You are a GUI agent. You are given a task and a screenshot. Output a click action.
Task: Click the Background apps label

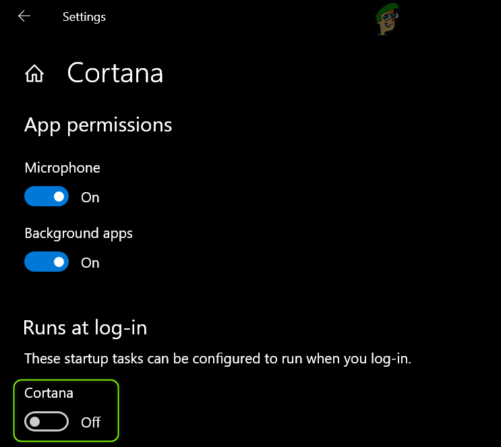click(x=78, y=233)
